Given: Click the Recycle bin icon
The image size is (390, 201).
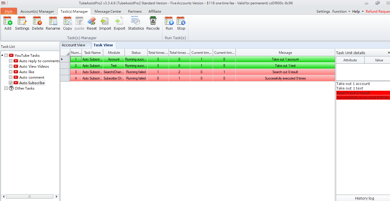Looking at the screenshot, I should 153,23.
